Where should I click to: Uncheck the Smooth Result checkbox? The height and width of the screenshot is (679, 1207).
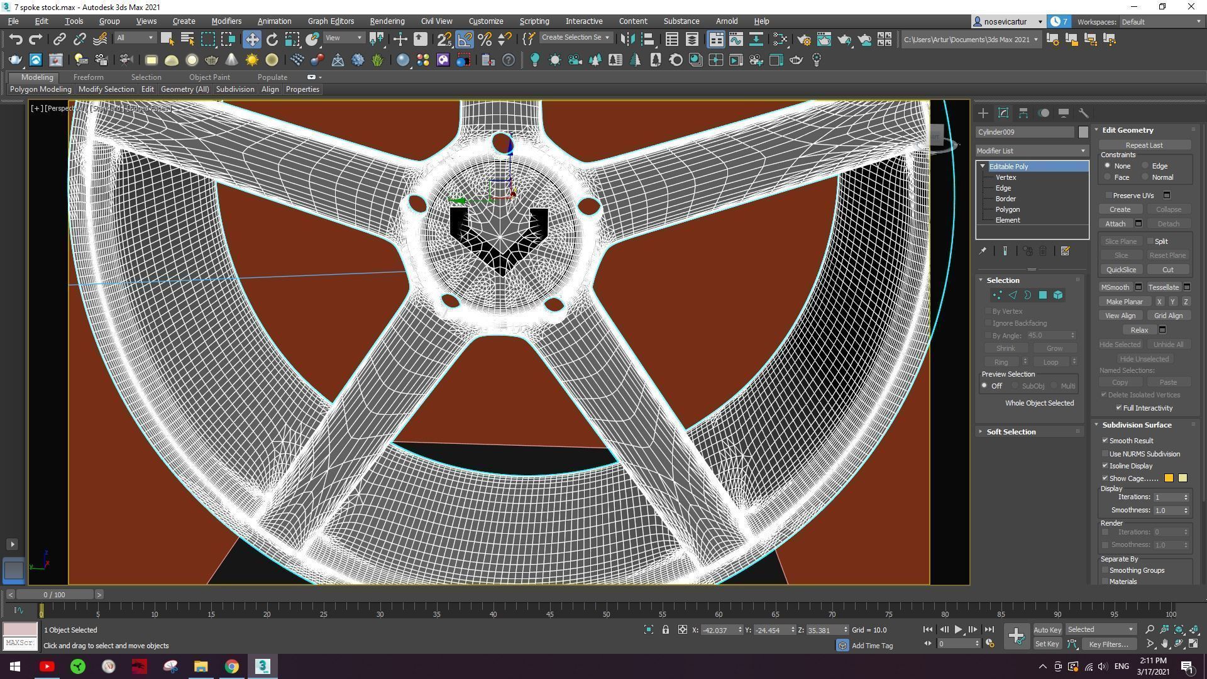[1105, 440]
